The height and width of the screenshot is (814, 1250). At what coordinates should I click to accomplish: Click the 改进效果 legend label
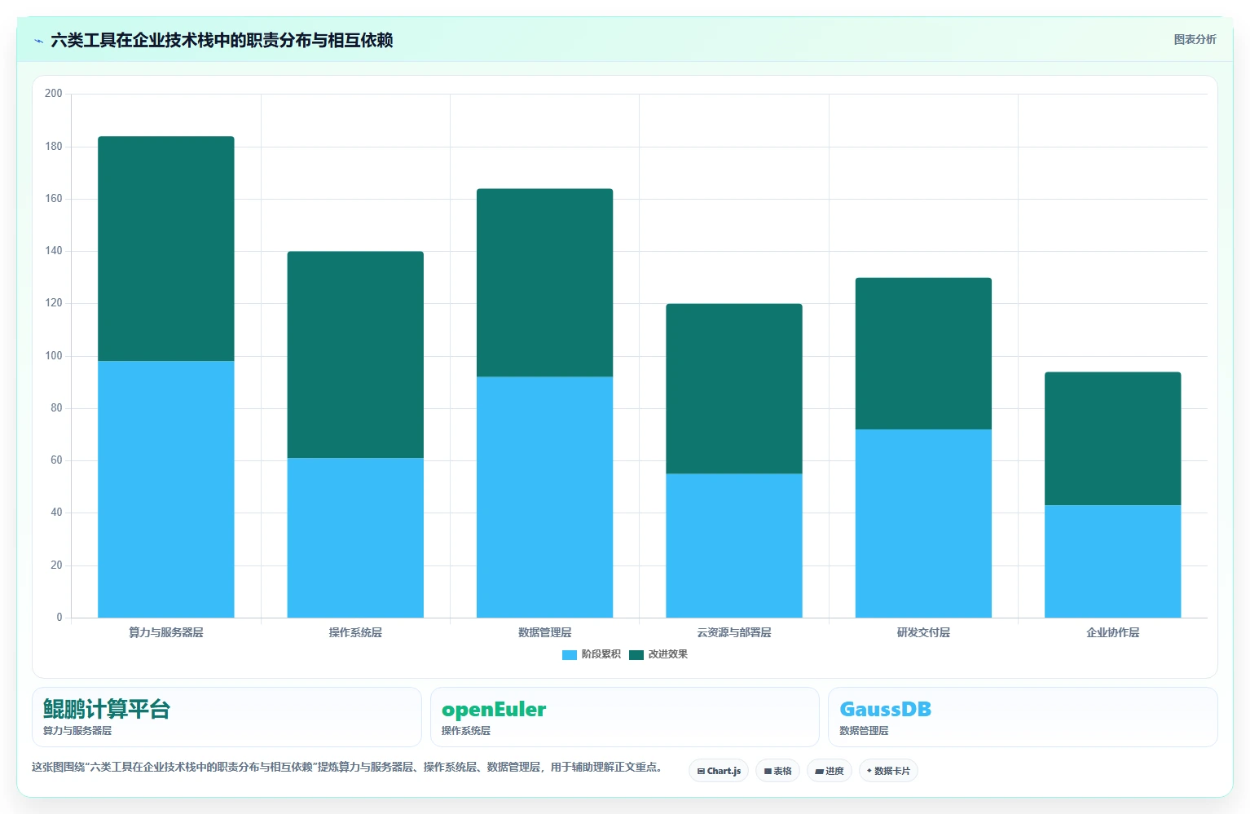click(668, 654)
